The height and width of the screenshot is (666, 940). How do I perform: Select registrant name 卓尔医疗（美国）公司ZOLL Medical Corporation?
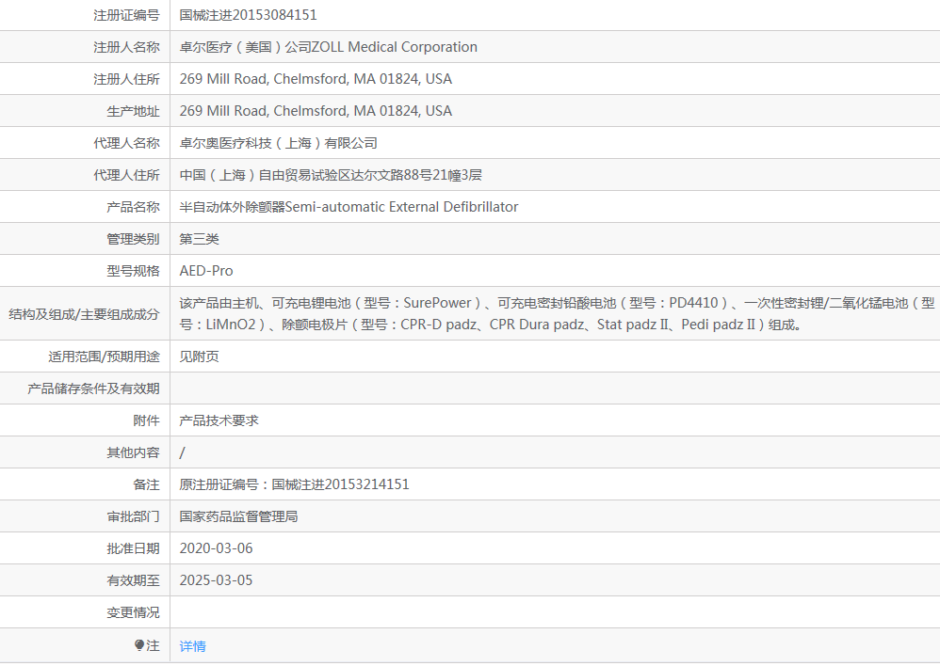coord(329,47)
